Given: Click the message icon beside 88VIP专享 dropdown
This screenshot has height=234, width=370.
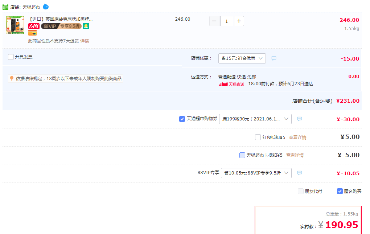Looking at the screenshot, I should [x=299, y=173].
